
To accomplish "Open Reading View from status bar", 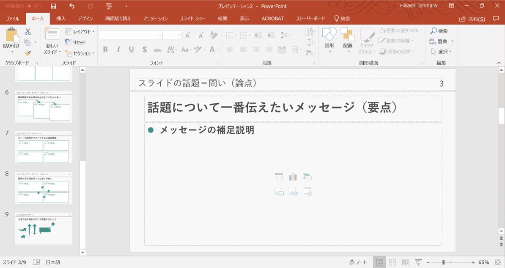I will 405,262.
